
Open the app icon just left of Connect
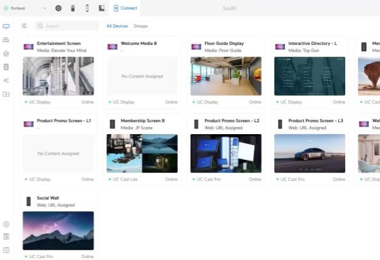pos(101,8)
